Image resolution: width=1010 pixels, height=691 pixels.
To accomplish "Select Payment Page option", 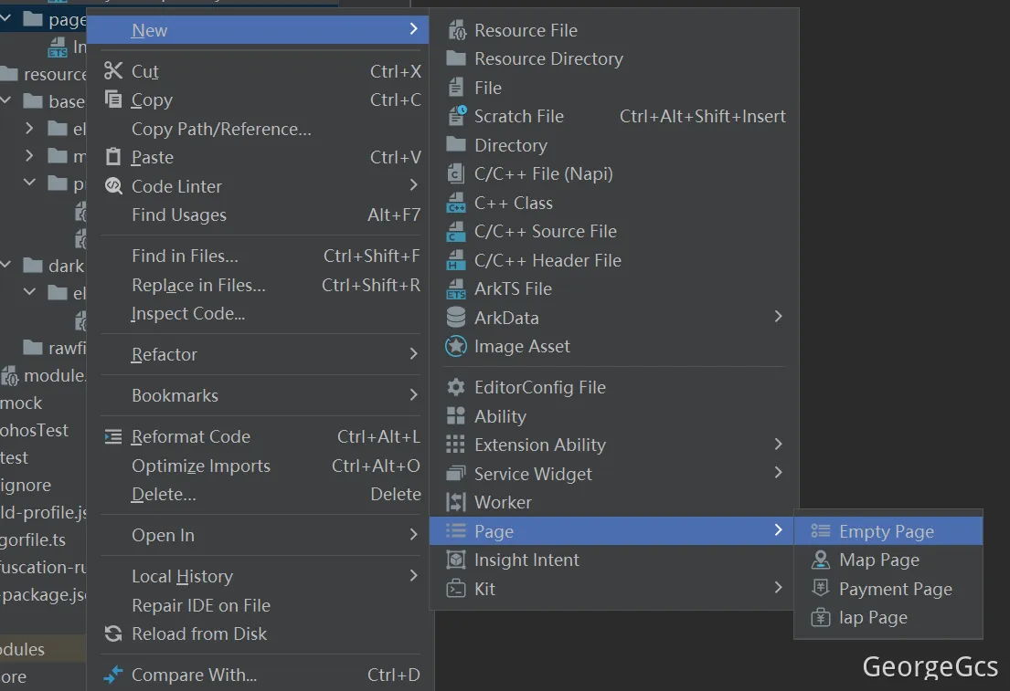I will click(x=895, y=589).
